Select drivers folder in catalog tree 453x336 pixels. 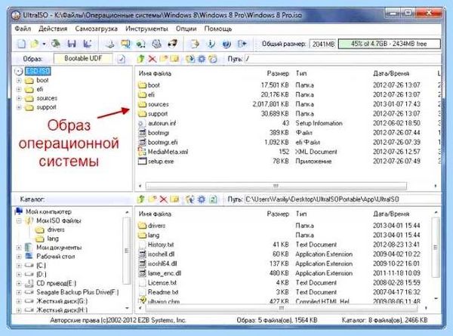[x=56, y=230]
